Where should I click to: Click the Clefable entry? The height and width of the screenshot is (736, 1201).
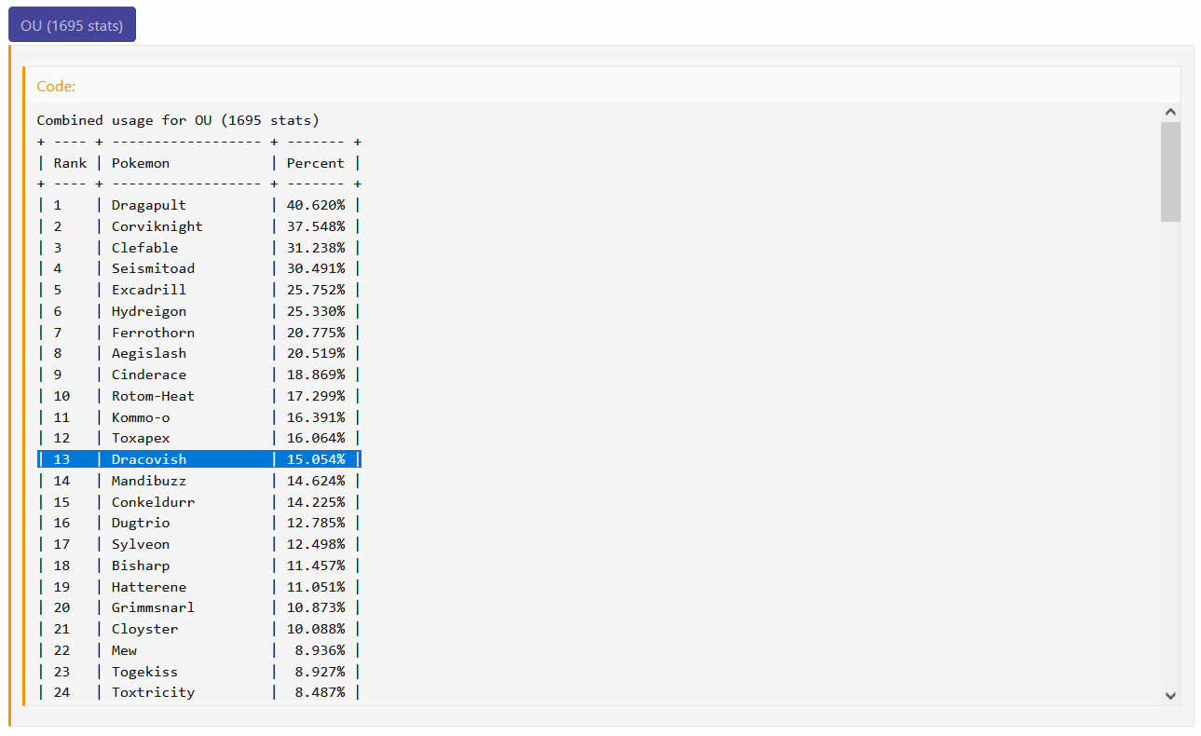(x=144, y=248)
